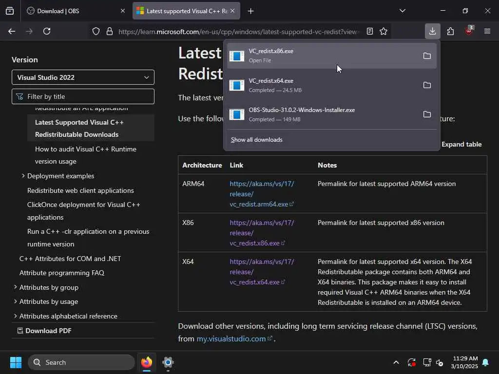Switch to the Download | OBS tab
499x374 pixels.
[77, 11]
